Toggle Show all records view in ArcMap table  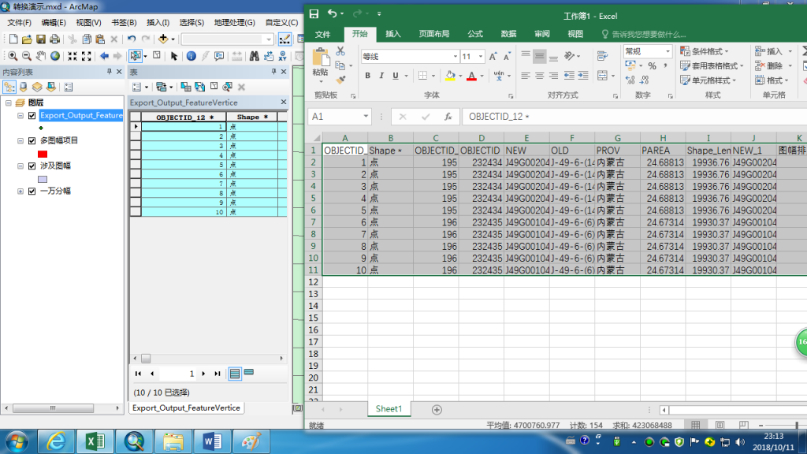pos(235,373)
